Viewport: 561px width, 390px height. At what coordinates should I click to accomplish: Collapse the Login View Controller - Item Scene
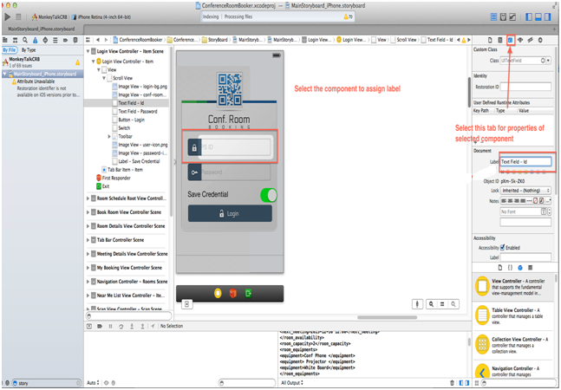pyautogui.click(x=88, y=51)
